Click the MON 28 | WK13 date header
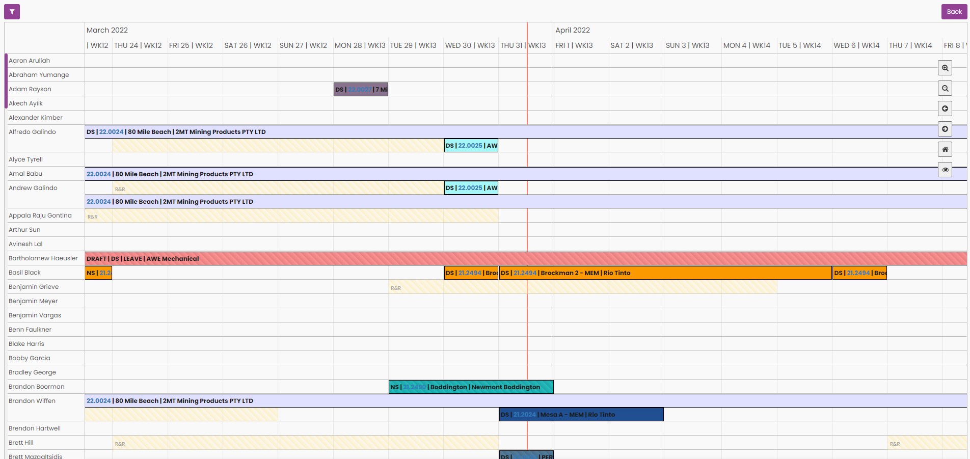Viewport: 970px width, 459px height. [360, 45]
